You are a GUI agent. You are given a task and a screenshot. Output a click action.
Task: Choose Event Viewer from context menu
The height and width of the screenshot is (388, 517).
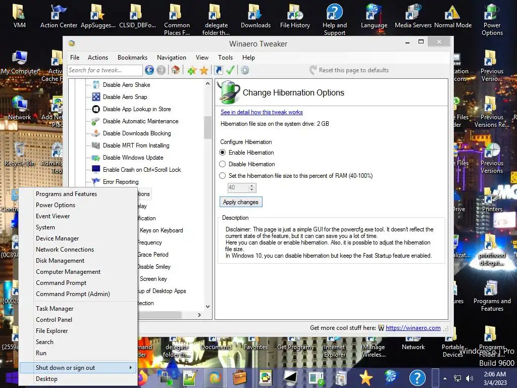(x=78, y=216)
